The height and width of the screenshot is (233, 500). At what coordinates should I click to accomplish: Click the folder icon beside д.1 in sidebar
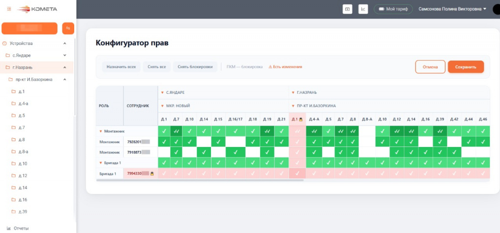[14, 92]
